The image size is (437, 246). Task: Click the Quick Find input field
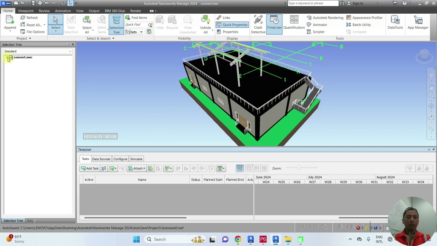pos(136,25)
